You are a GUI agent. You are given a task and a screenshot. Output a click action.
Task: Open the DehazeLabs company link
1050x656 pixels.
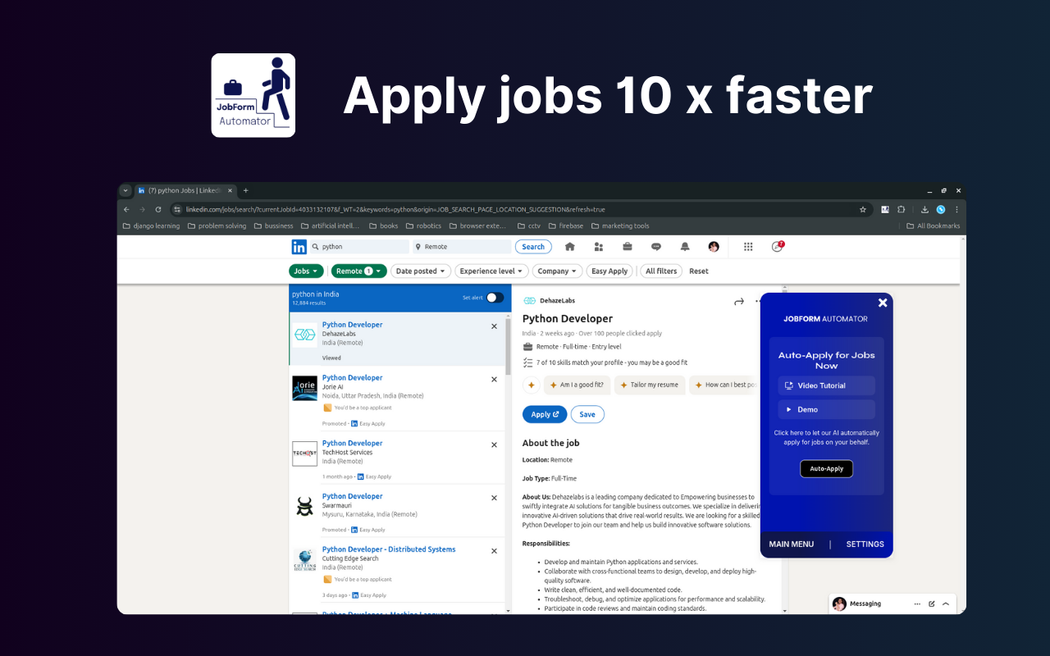pos(557,301)
